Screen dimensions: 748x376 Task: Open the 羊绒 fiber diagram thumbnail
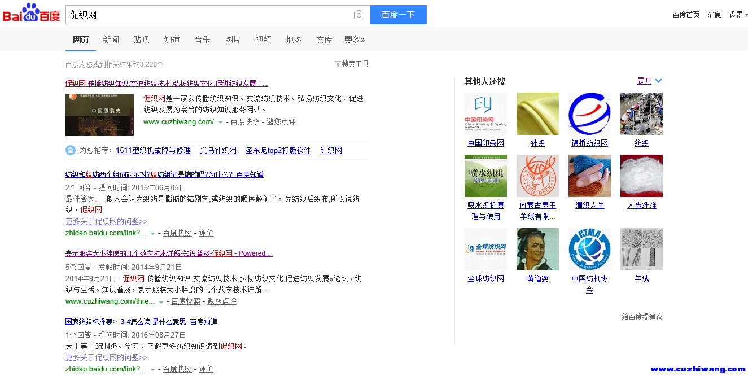pyautogui.click(x=641, y=249)
